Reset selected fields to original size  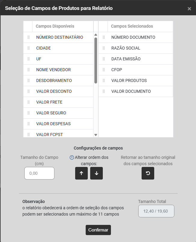148,173
